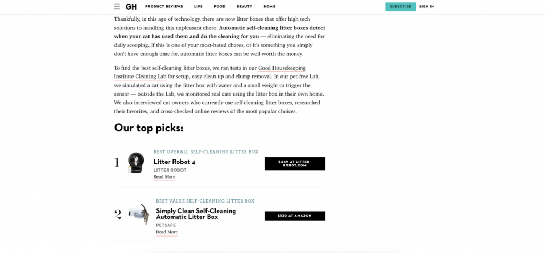Navigate to the Beauty section
Viewport: 545px width, 253px height.
coord(244,6)
